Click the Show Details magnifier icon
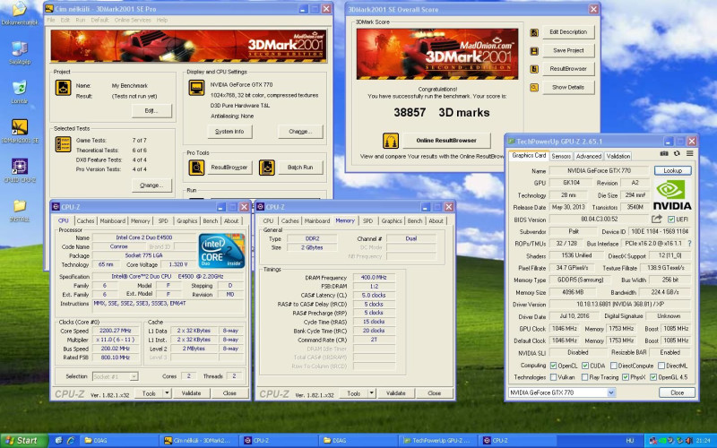This screenshot has height=448, width=717. click(x=533, y=87)
